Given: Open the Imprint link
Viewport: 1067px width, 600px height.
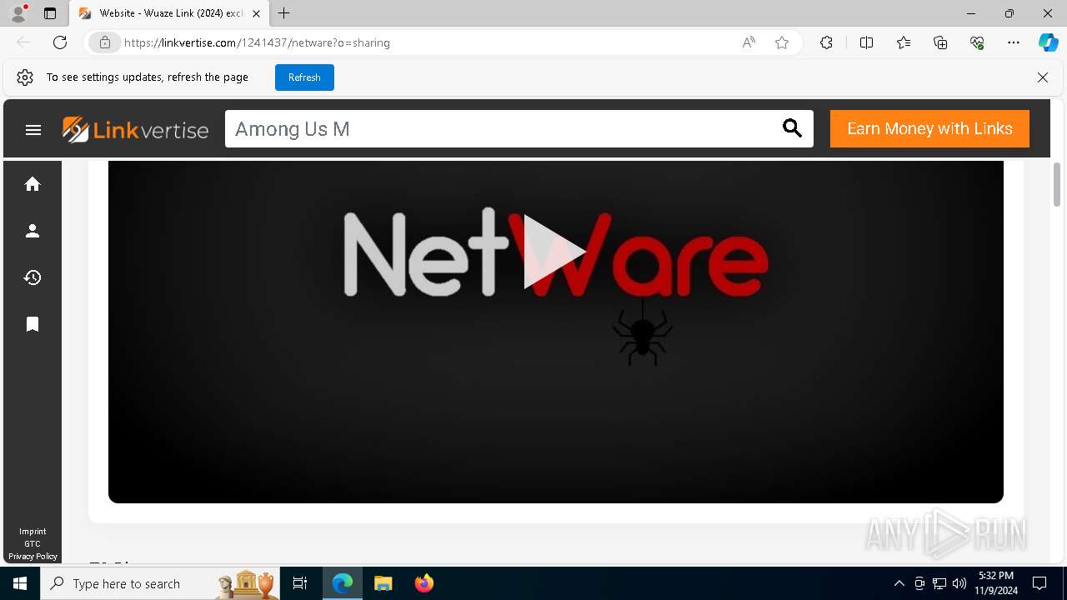Looking at the screenshot, I should click(33, 532).
